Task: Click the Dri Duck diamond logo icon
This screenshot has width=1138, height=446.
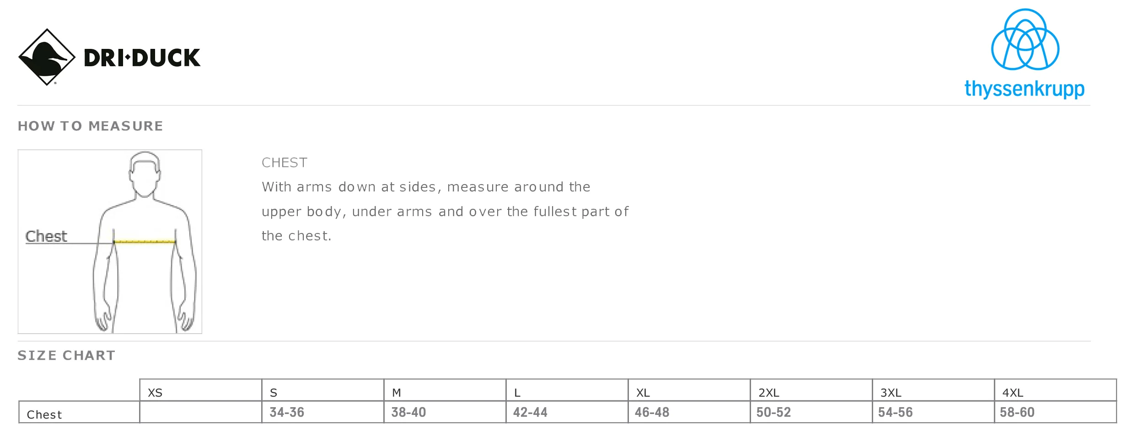Action: [47, 57]
